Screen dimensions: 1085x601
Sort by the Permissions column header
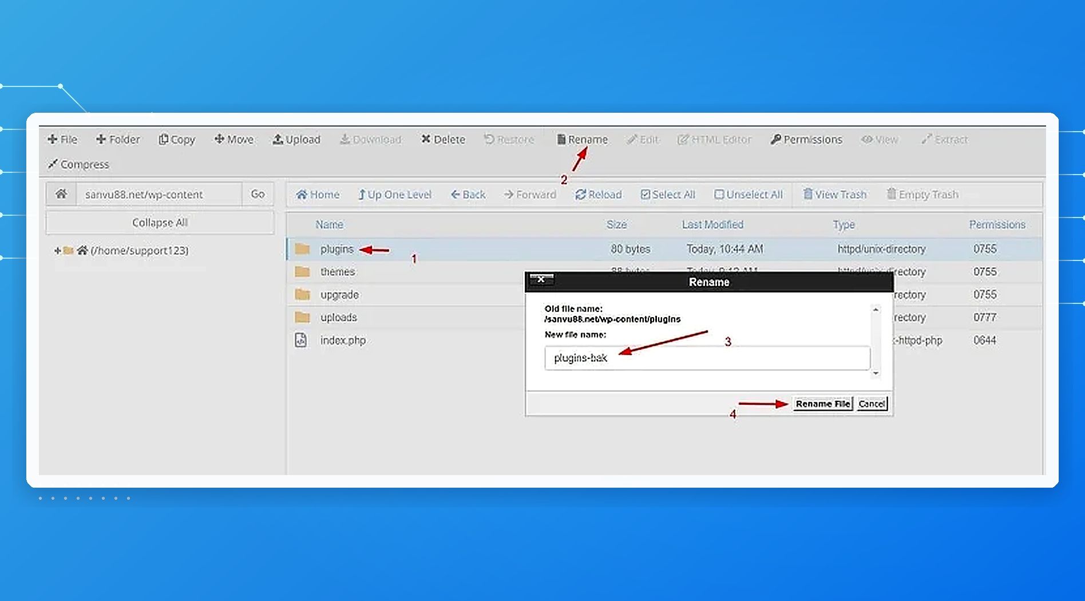coord(997,224)
